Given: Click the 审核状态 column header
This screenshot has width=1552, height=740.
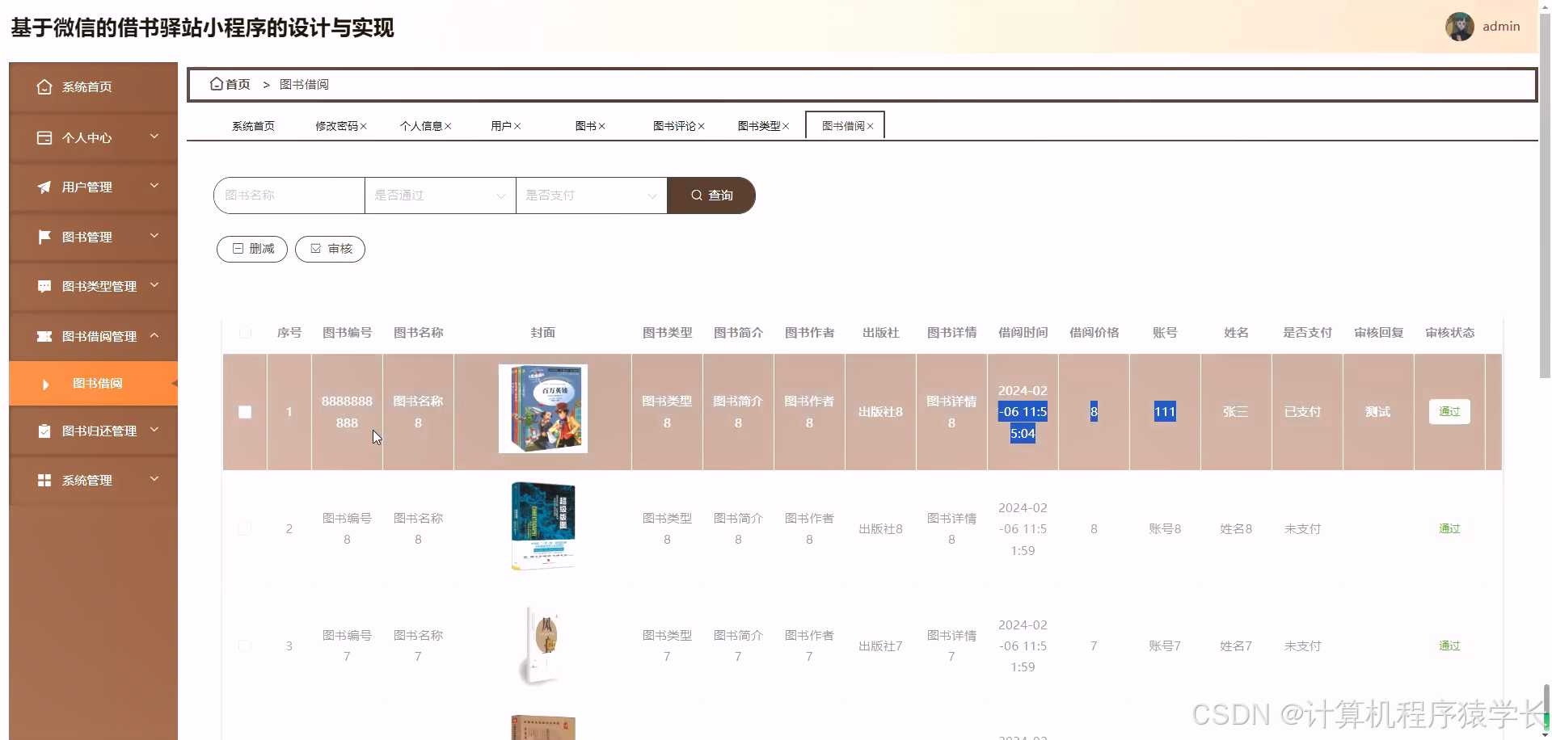Looking at the screenshot, I should (x=1449, y=333).
